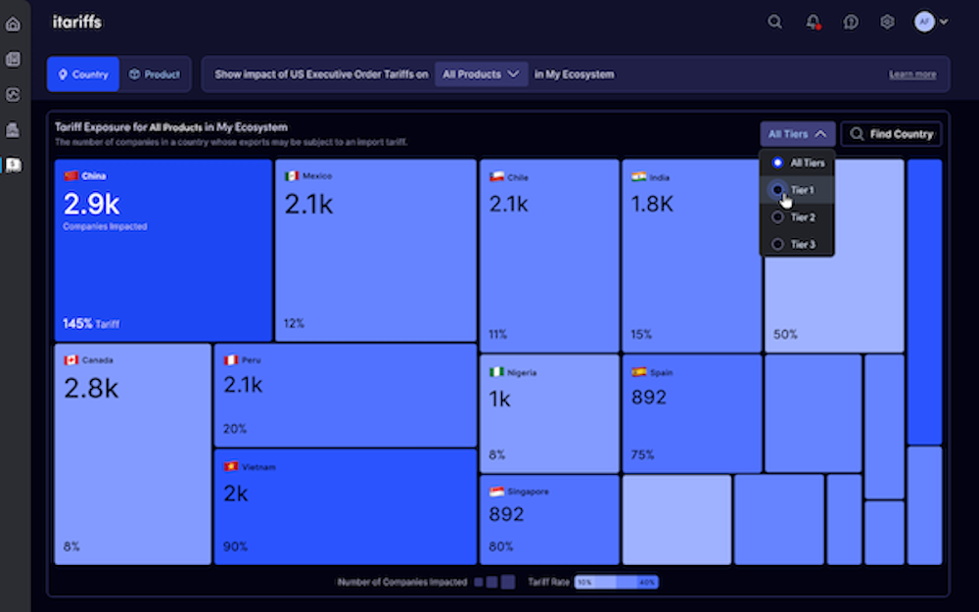Switch to the Country view tab

click(82, 73)
